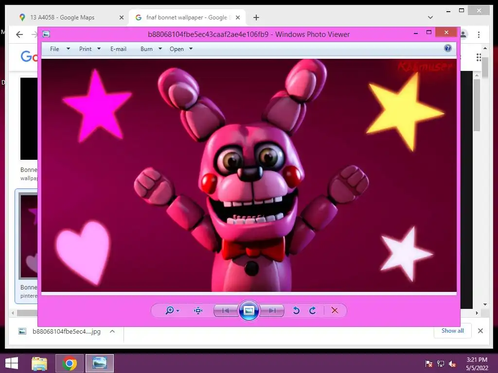Click the Chrome taskbar icon
498x373 pixels.
70,363
